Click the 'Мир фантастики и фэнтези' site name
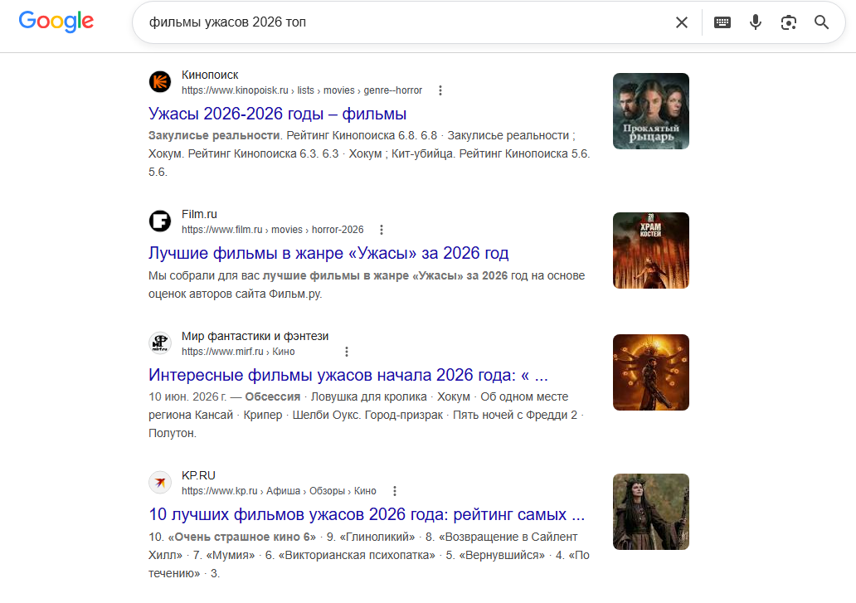The height and width of the screenshot is (603, 856). coord(255,336)
